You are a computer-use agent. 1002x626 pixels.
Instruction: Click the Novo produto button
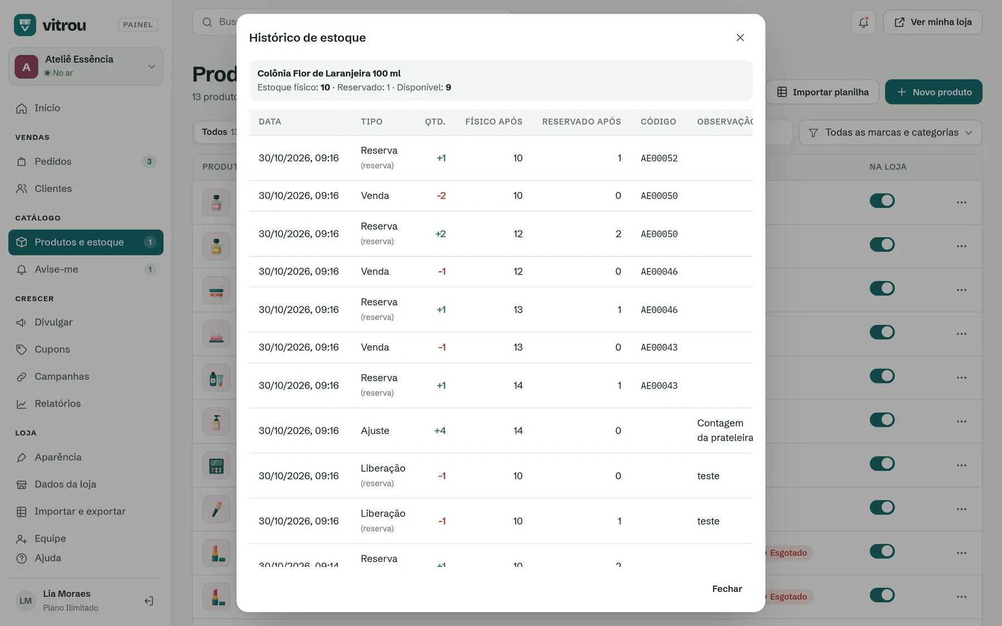934,92
